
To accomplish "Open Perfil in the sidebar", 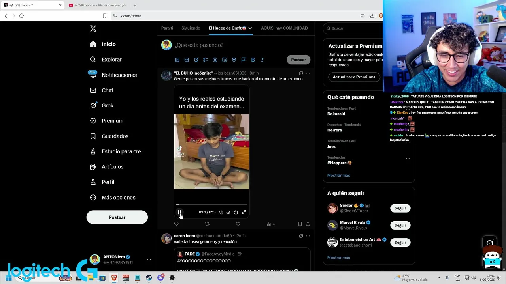I will point(102,182).
